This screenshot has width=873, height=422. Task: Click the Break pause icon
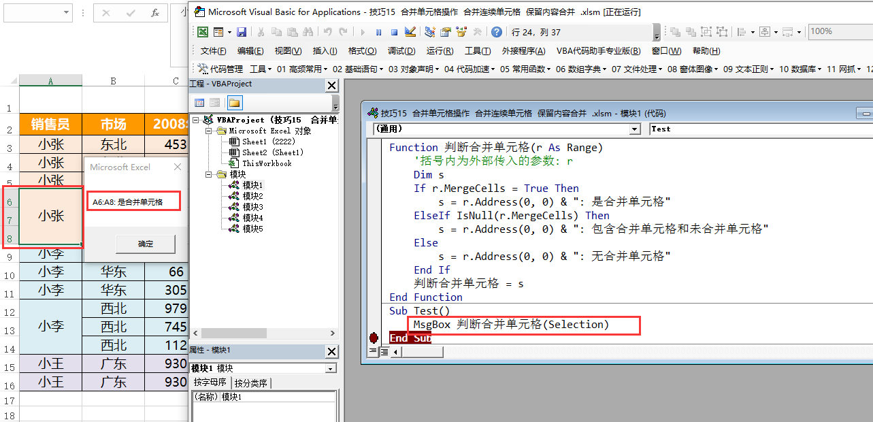[x=378, y=32]
